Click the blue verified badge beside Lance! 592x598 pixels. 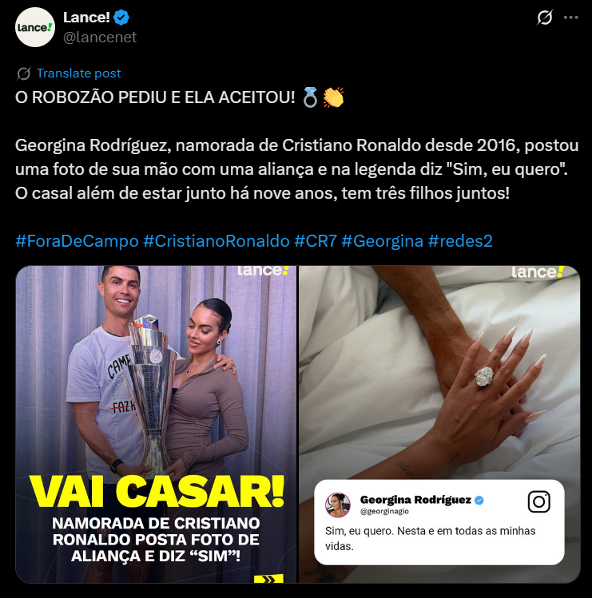(x=121, y=18)
